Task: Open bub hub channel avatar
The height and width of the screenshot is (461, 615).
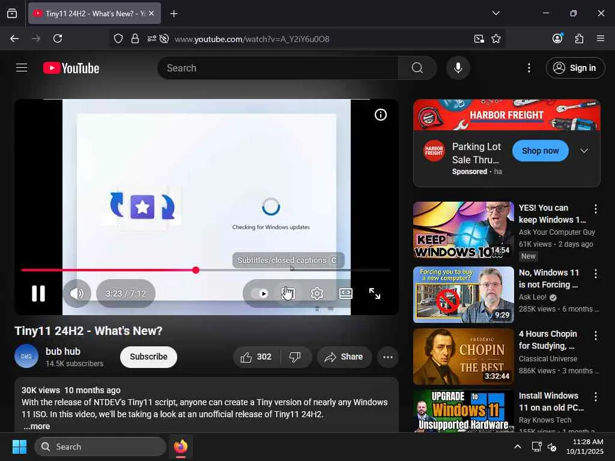Action: pos(26,356)
